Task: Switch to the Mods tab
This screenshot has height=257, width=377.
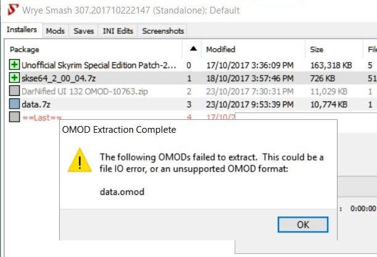Action: click(55, 31)
